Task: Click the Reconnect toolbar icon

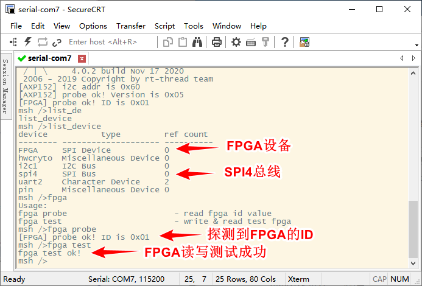Action: pyautogui.click(x=43, y=42)
